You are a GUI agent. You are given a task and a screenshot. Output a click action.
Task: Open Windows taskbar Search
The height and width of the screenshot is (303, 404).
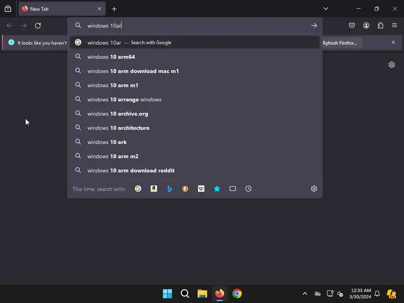[185, 294]
